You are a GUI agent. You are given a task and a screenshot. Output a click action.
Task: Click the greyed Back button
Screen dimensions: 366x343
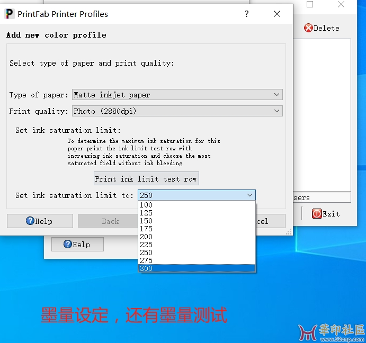point(108,221)
